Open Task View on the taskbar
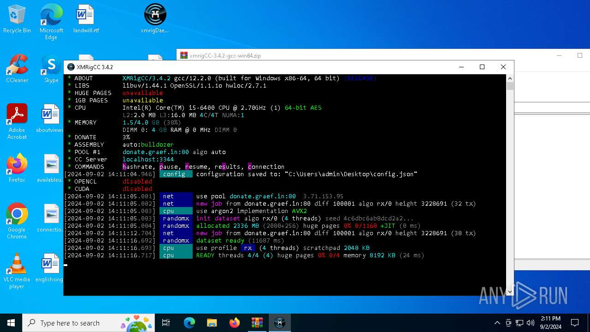This screenshot has width=590, height=332. point(166,323)
